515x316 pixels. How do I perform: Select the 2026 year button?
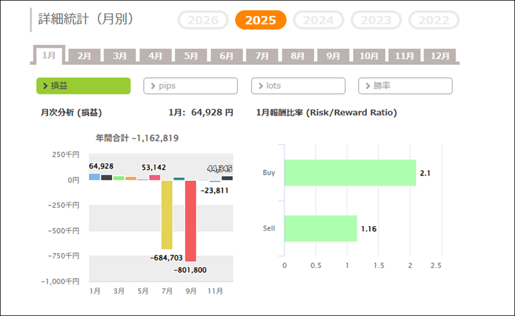[203, 21]
